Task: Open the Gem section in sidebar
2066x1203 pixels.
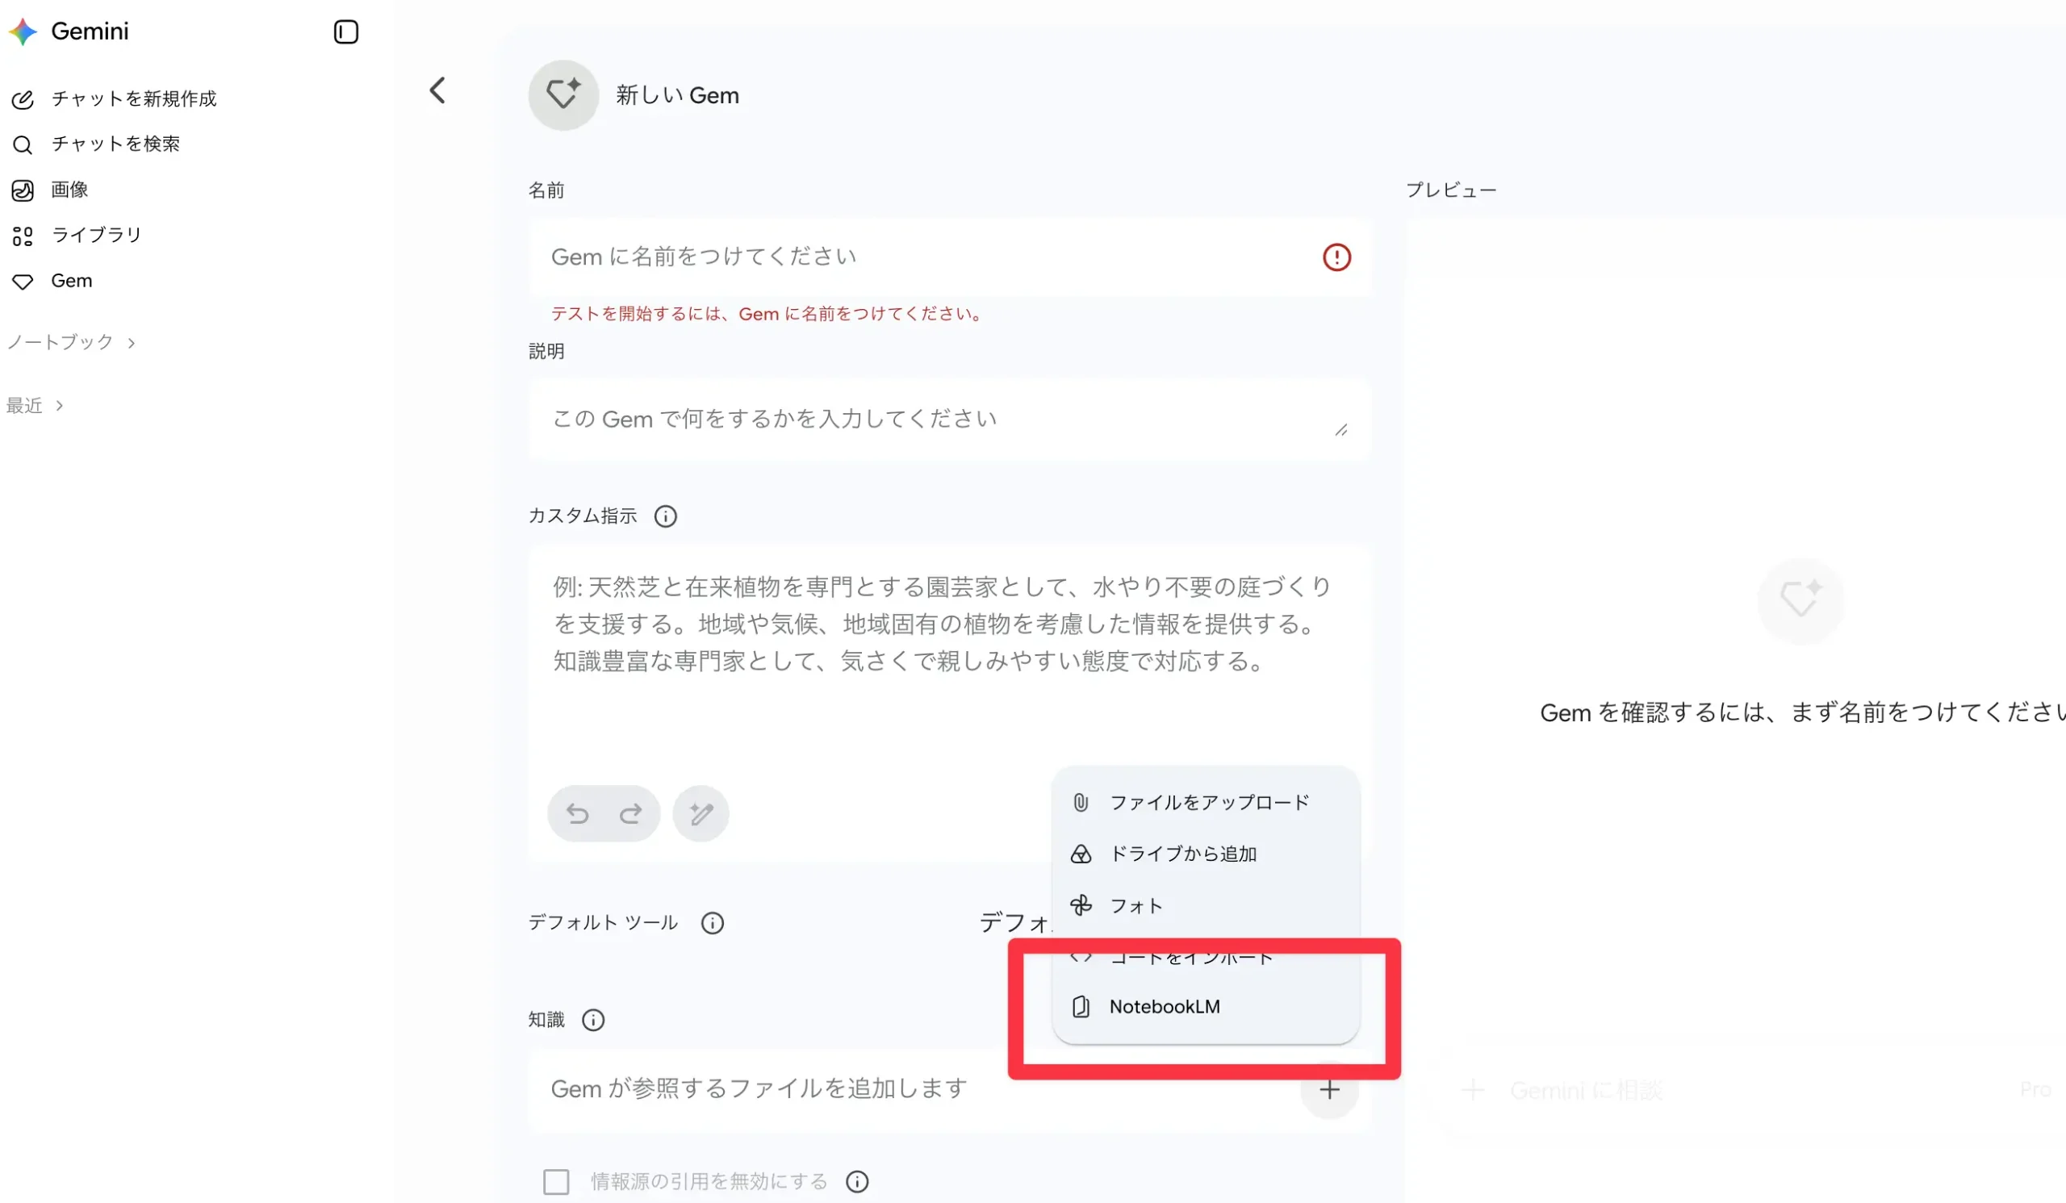Action: (52, 281)
